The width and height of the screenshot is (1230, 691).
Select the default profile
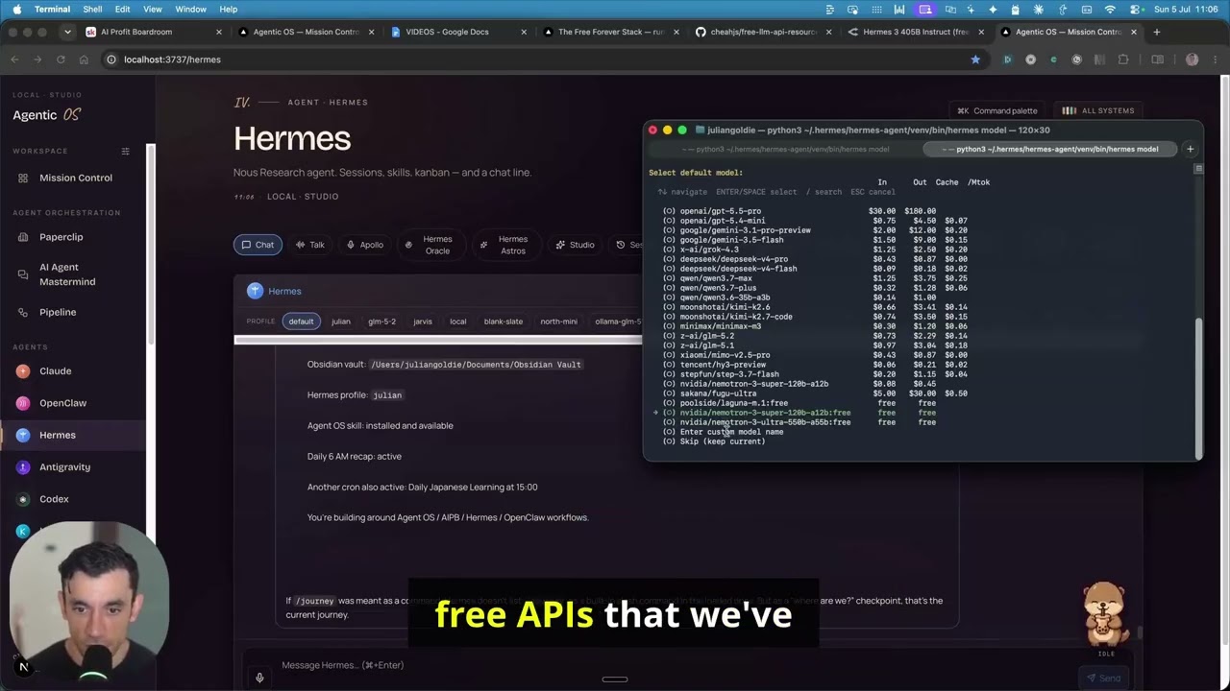pos(301,322)
